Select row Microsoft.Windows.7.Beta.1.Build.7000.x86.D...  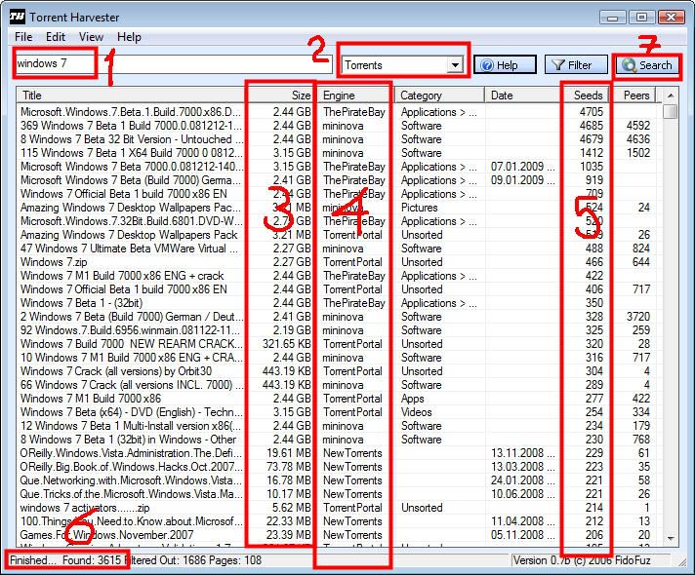click(337, 112)
